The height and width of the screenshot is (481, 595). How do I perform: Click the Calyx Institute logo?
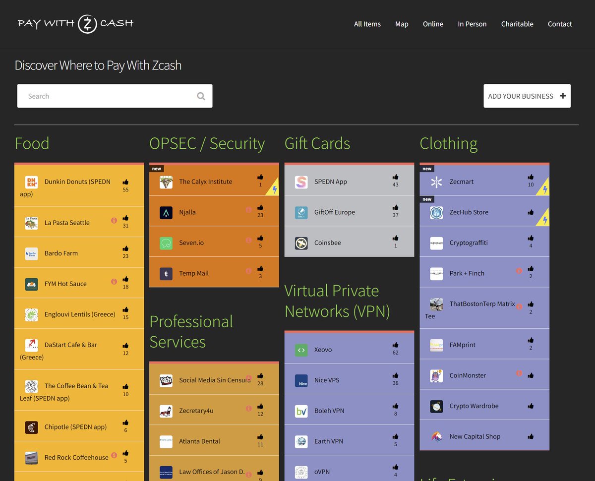click(166, 182)
